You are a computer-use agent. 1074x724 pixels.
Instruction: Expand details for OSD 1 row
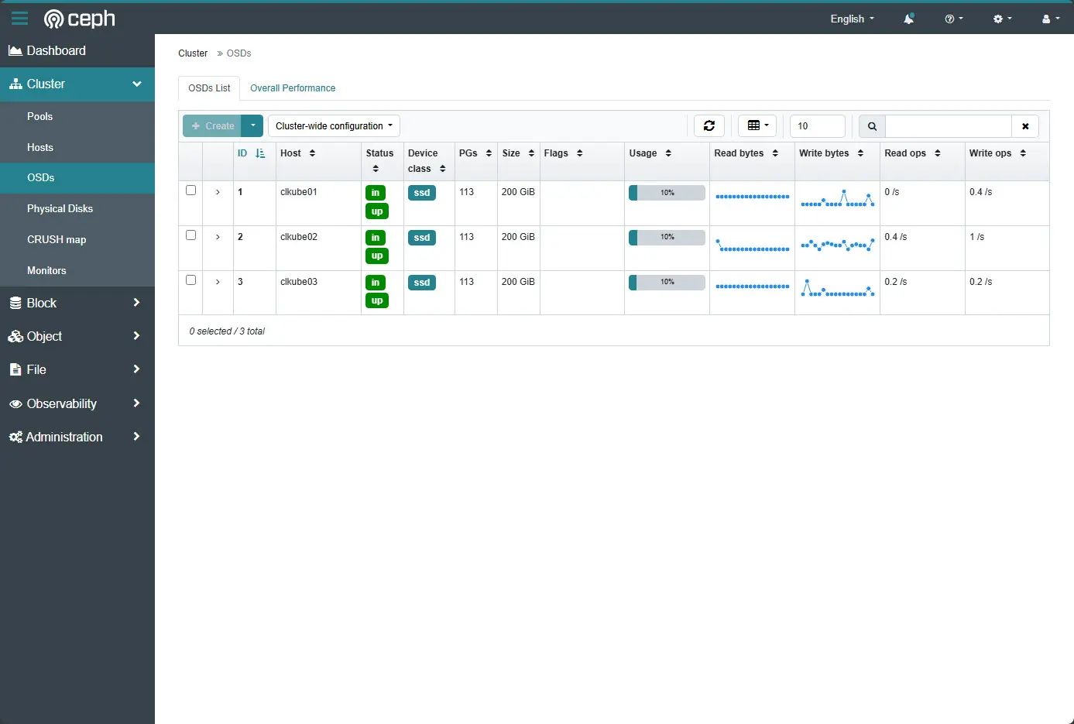(x=218, y=192)
